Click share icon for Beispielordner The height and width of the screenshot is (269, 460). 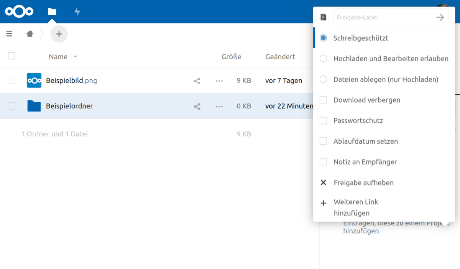point(197,107)
